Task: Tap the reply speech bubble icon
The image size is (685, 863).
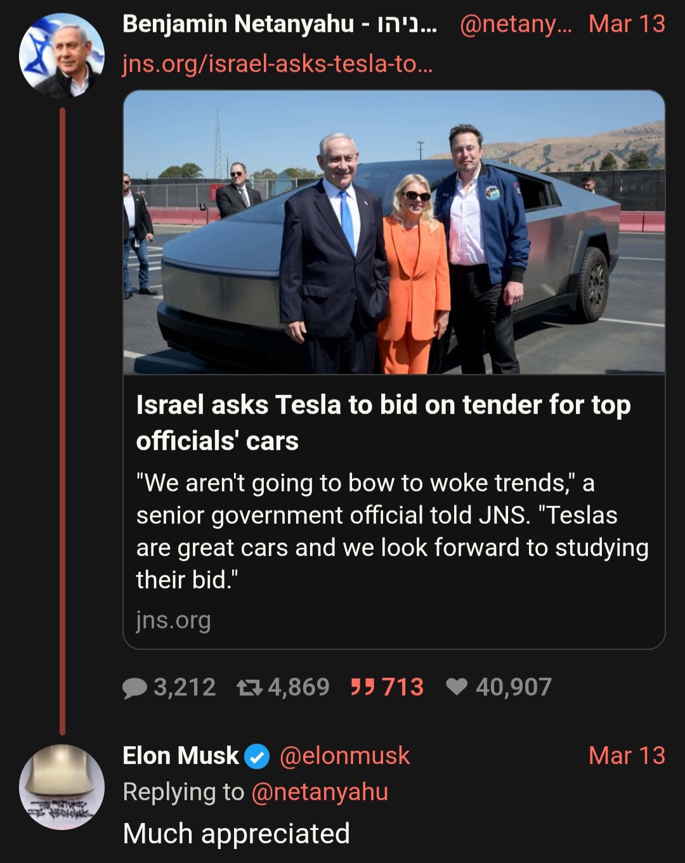Action: point(134,687)
